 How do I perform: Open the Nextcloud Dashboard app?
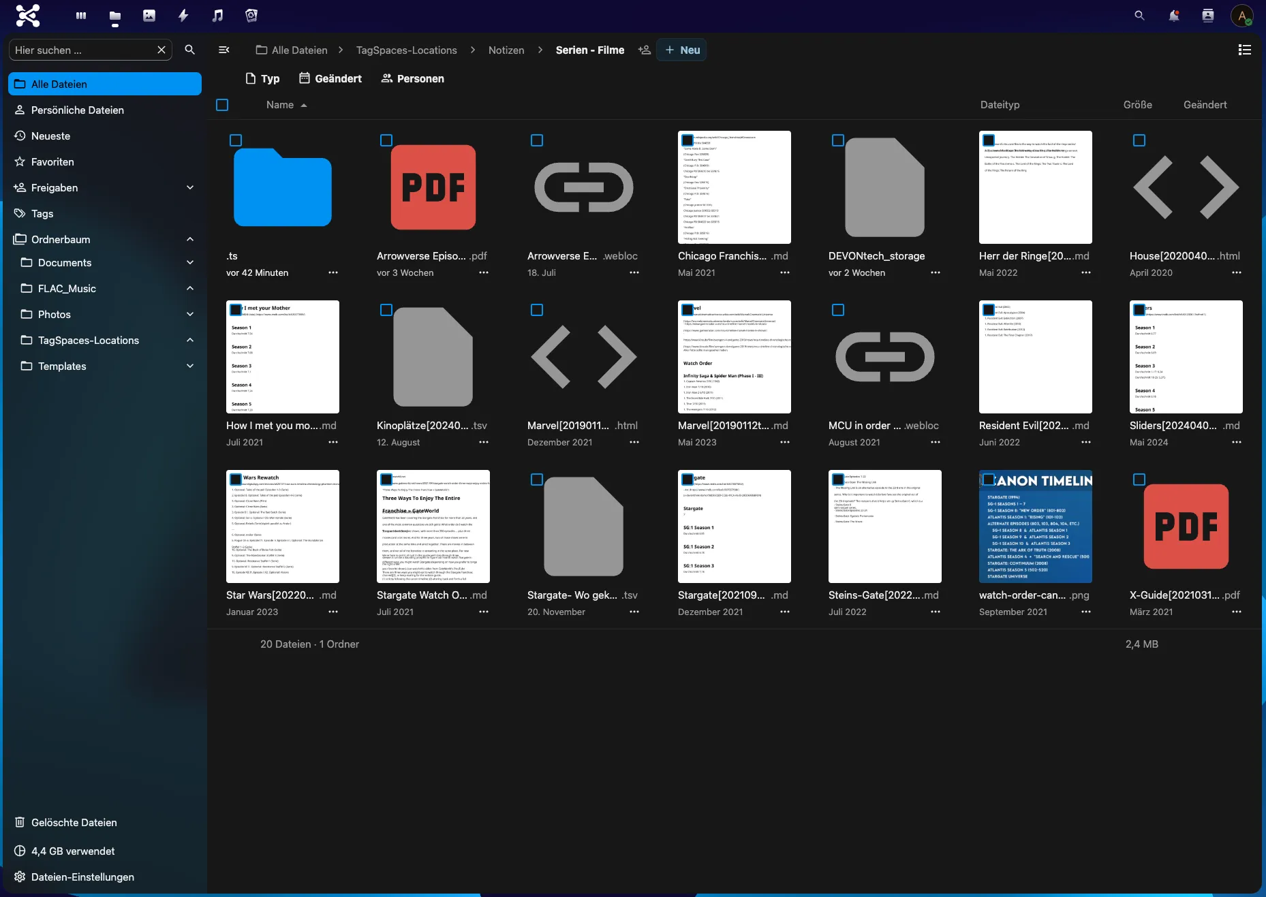pyautogui.click(x=80, y=16)
